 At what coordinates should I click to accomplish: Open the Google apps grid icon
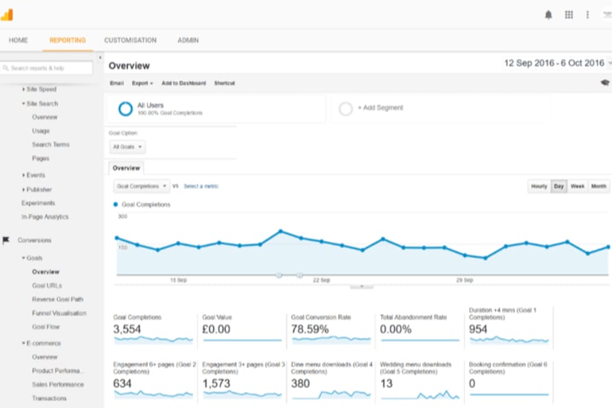click(x=569, y=14)
